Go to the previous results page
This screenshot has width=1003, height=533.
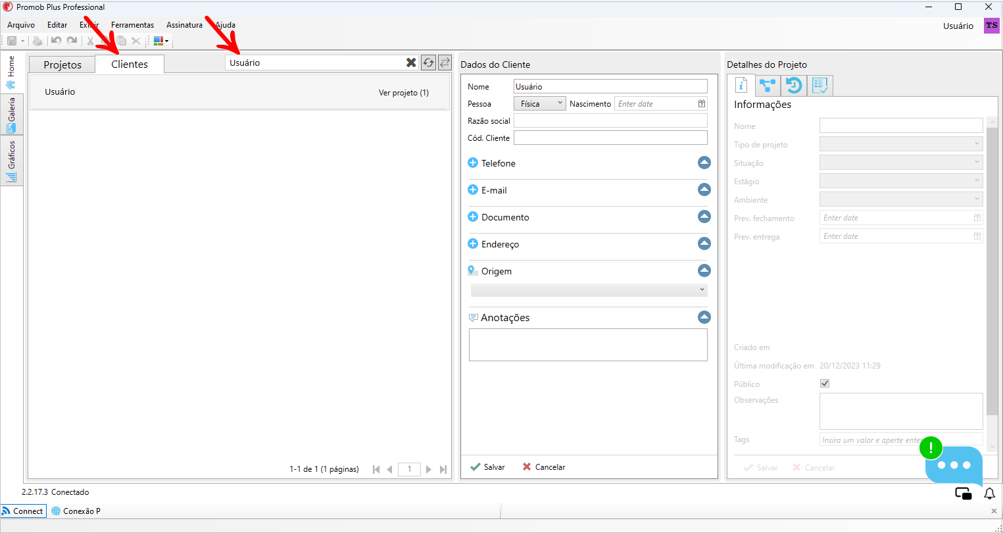click(x=389, y=469)
